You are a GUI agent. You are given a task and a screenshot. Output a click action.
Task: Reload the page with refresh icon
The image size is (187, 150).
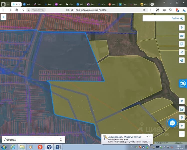tap(23, 10)
